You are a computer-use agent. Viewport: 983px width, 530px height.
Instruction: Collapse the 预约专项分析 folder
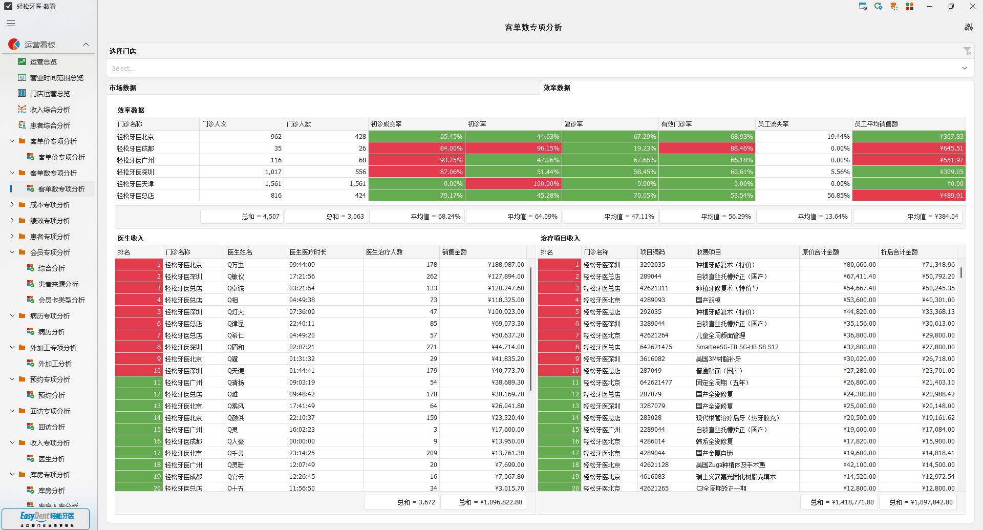(x=12, y=379)
